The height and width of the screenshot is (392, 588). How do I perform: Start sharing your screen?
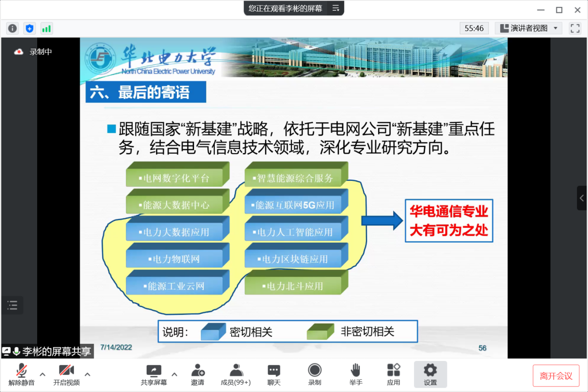pyautogui.click(x=154, y=374)
